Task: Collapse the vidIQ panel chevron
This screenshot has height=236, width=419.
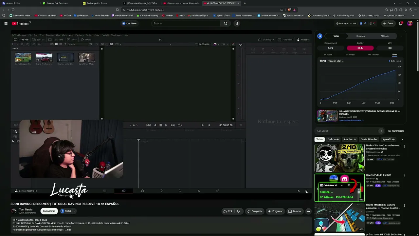Action: 401,36
